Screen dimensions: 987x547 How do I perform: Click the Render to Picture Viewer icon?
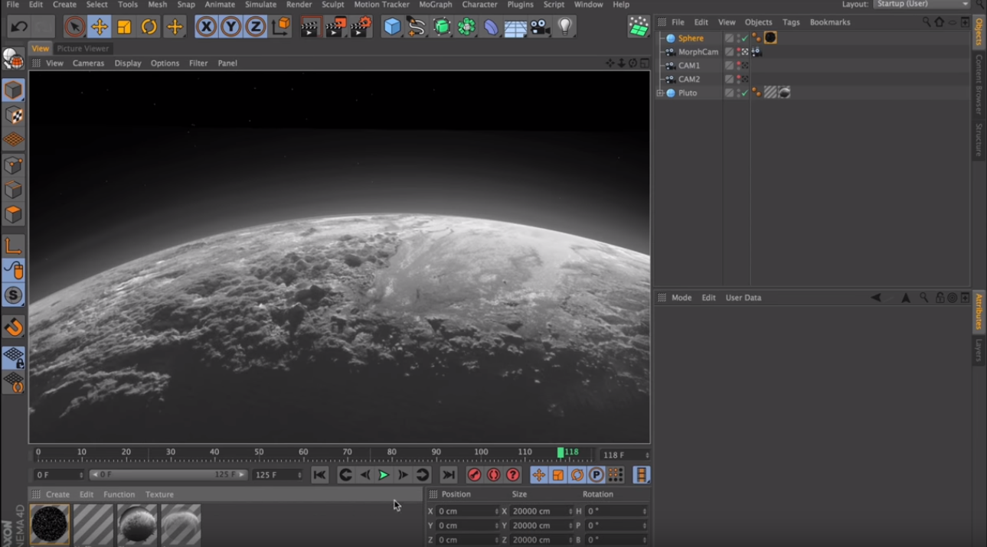click(x=335, y=28)
